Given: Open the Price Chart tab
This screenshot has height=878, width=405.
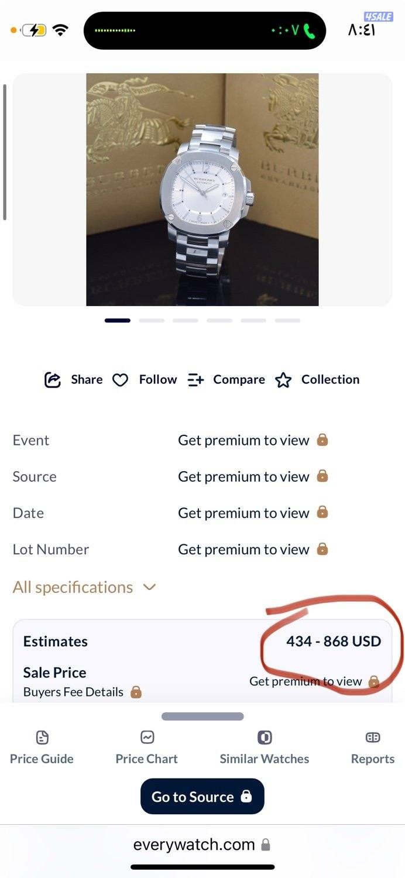Looking at the screenshot, I should point(146,747).
